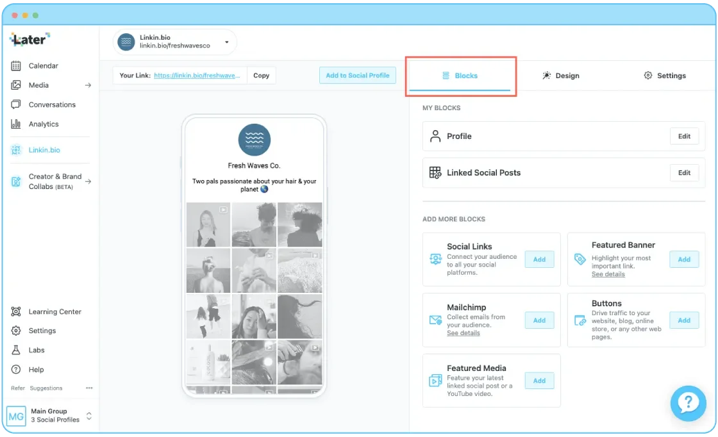
Task: Select Calendar in the sidebar
Action: [44, 66]
